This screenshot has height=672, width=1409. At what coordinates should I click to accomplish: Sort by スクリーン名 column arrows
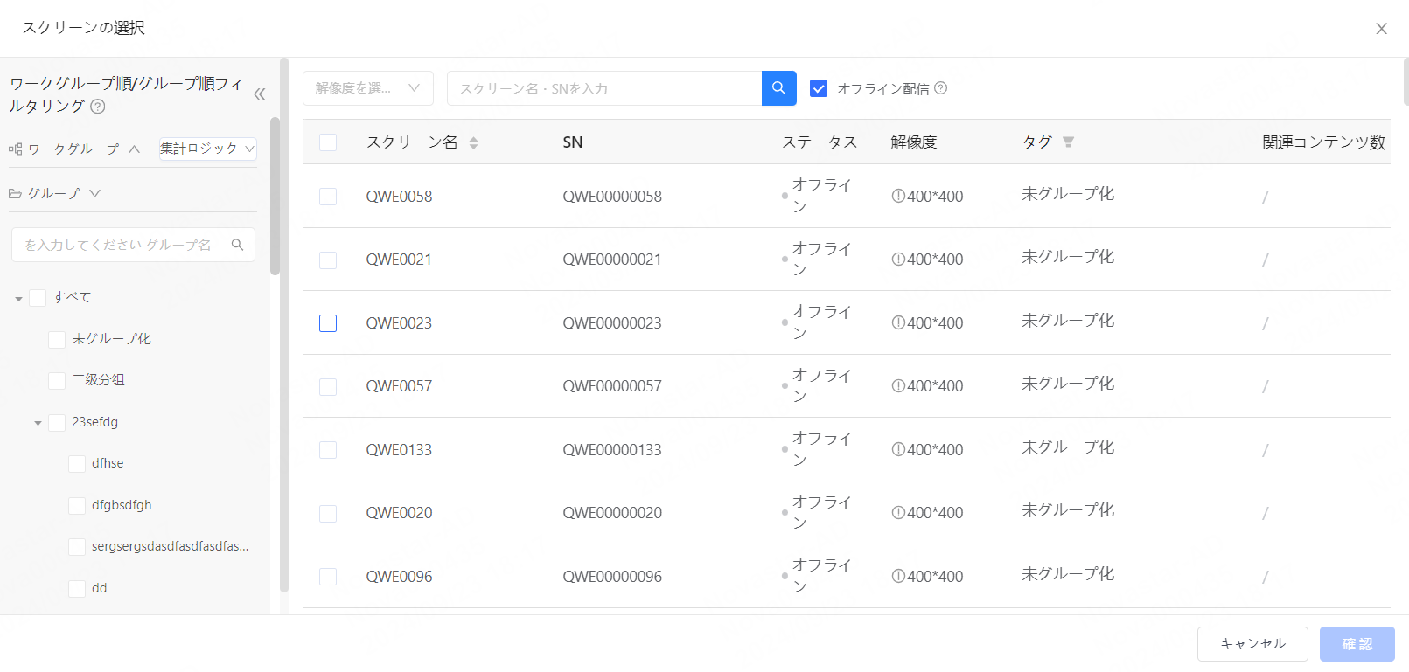(x=473, y=142)
